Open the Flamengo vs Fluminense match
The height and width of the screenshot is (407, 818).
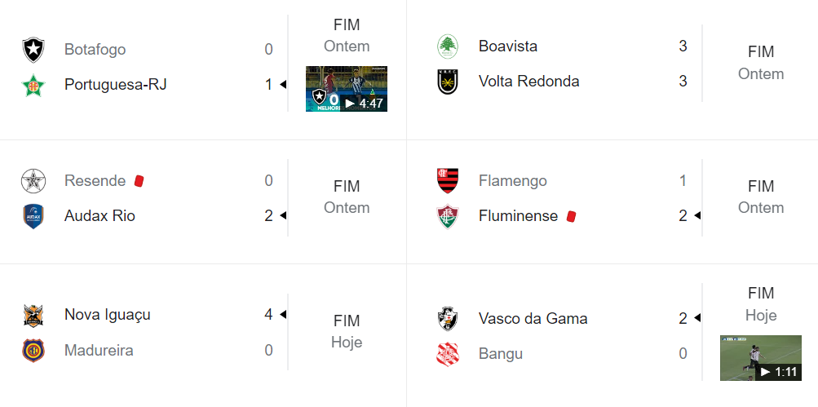pyautogui.click(x=761, y=197)
